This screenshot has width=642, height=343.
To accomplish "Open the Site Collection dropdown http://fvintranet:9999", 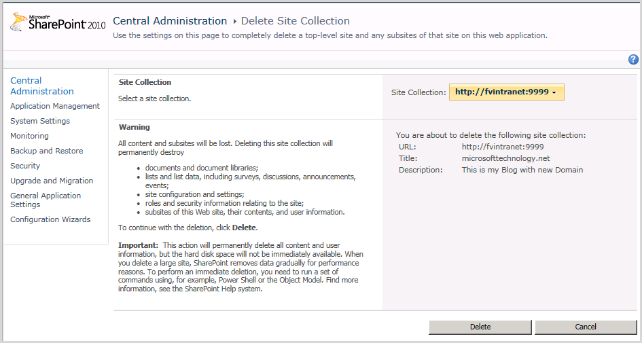I will (x=507, y=92).
